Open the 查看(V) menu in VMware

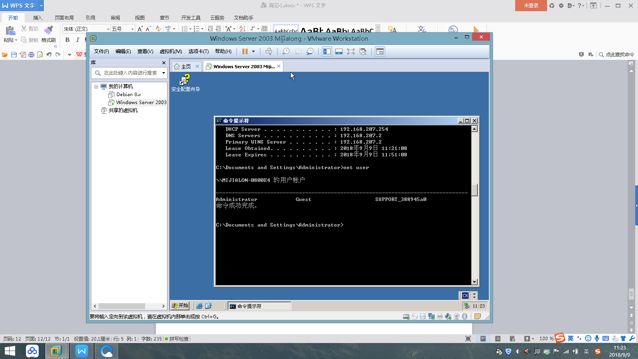145,51
